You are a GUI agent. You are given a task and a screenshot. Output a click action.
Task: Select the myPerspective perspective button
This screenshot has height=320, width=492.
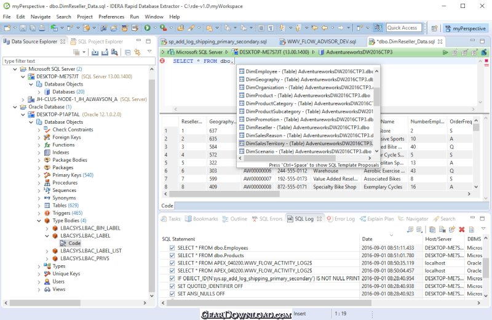click(466, 28)
